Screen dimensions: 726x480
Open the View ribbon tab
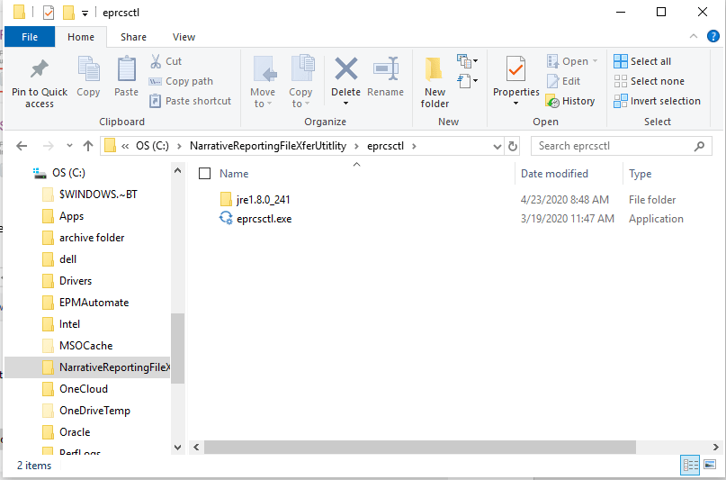pos(184,37)
